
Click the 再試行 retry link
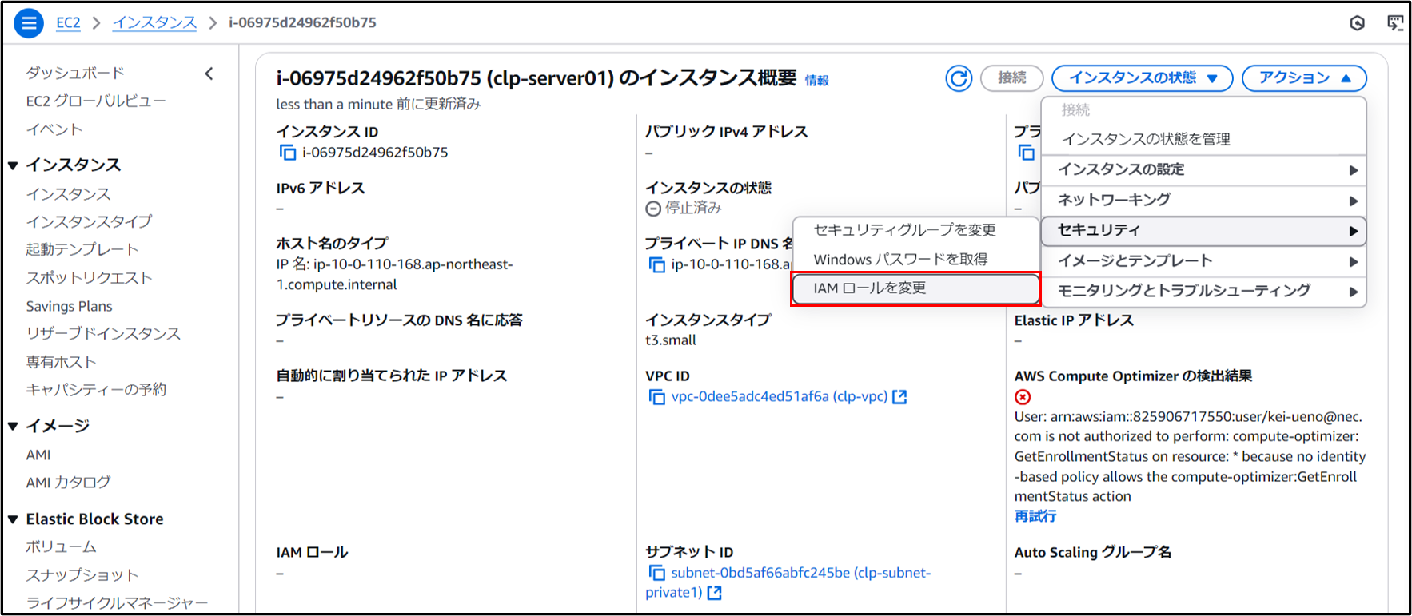tap(1035, 516)
